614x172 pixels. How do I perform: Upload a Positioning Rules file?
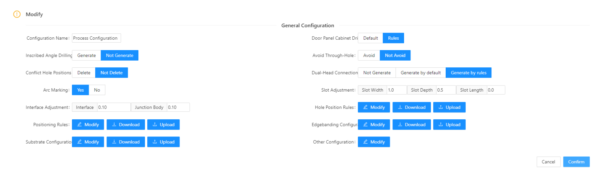coord(163,125)
